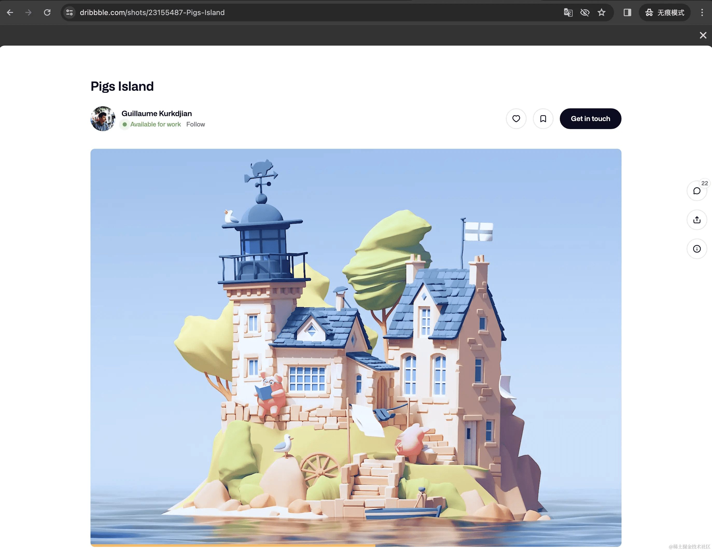This screenshot has height=551, width=712.
Task: Click the designer's avatar photo
Action: pos(103,119)
